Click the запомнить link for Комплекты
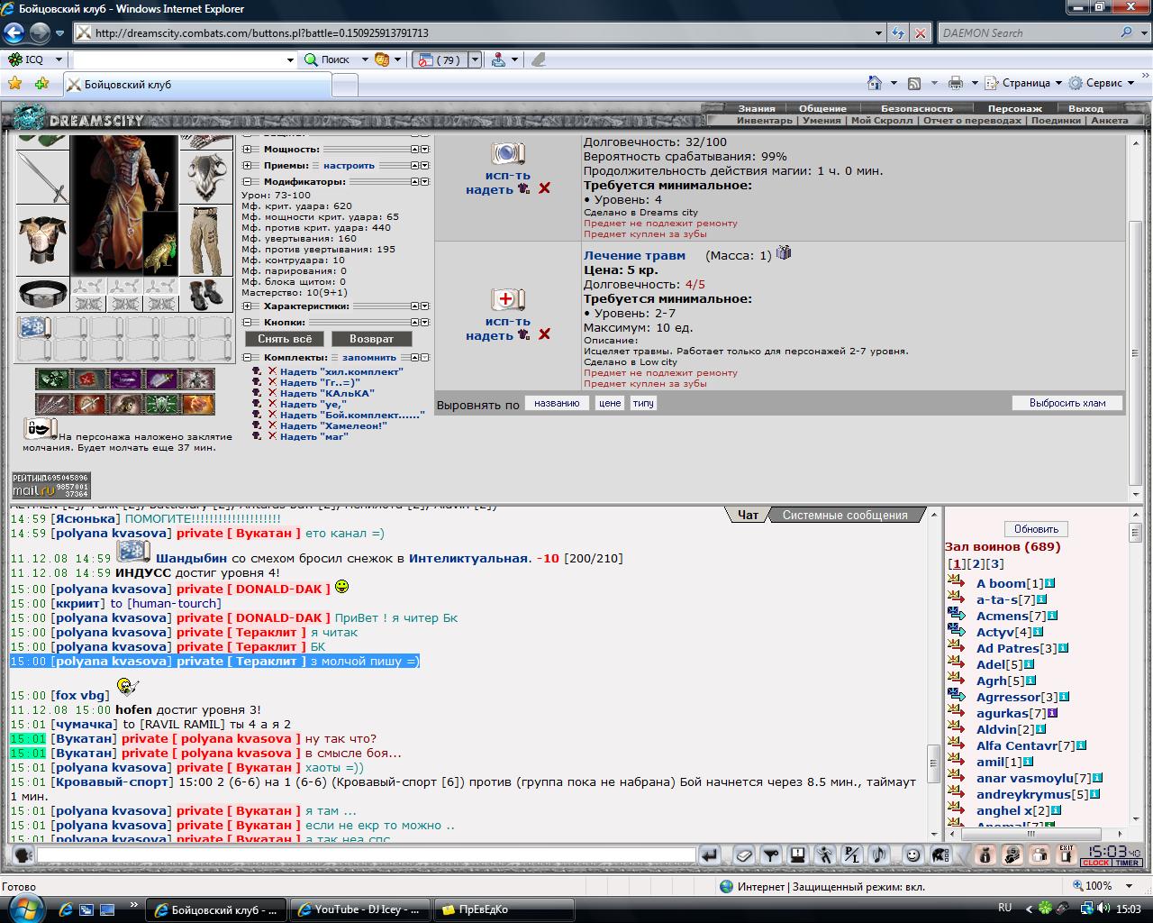 [x=369, y=358]
